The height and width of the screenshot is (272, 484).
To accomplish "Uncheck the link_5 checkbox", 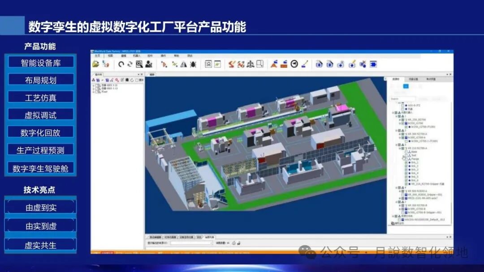I will (x=406, y=177).
